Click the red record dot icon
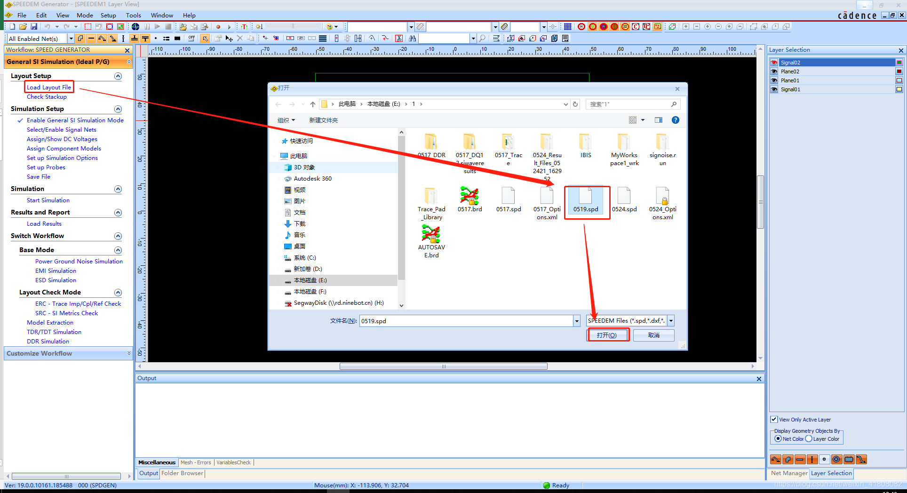907x493 pixels. click(x=218, y=27)
